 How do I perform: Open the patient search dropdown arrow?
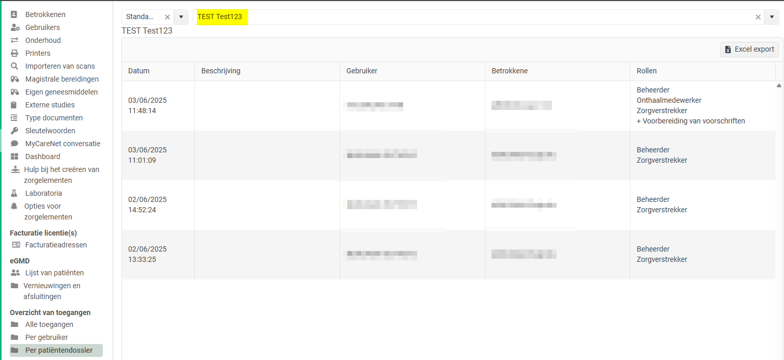click(x=772, y=17)
